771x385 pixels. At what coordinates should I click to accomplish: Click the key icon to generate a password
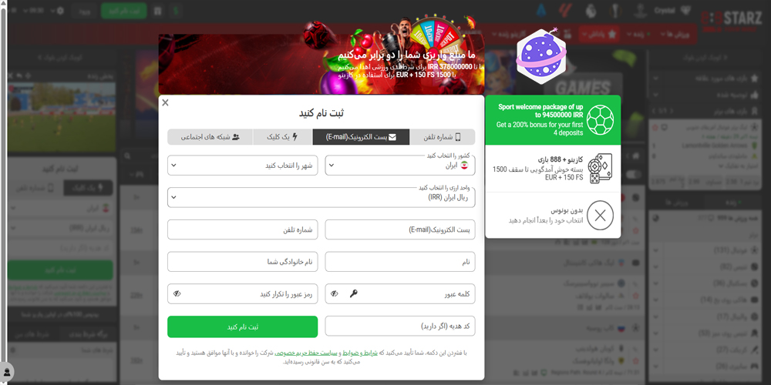click(x=354, y=293)
